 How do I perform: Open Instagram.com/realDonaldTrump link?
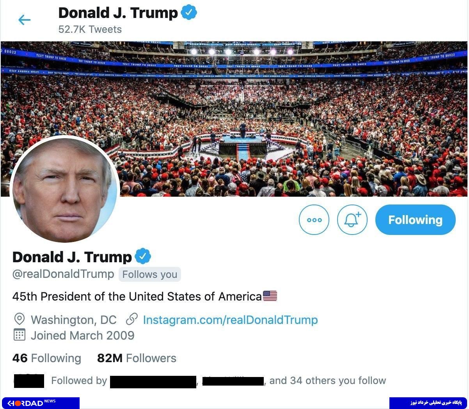pos(230,320)
